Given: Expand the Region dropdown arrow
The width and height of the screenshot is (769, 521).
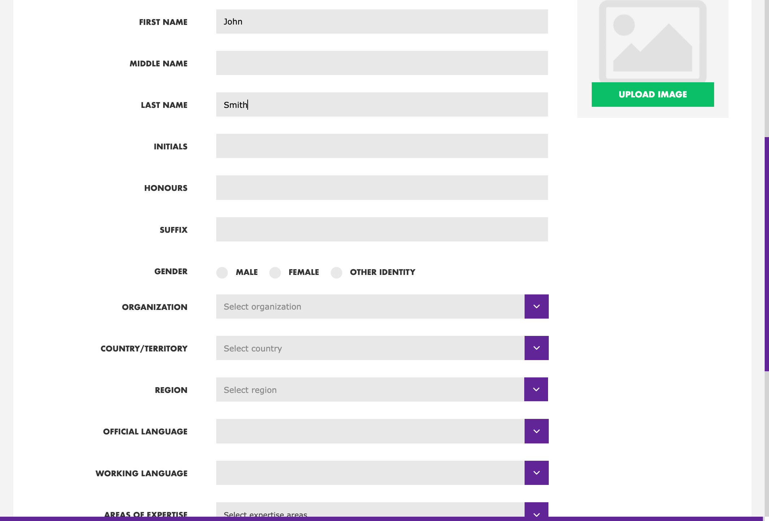Looking at the screenshot, I should pyautogui.click(x=536, y=389).
